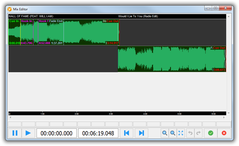
Task: Click the current position time field
Action: 57,133
